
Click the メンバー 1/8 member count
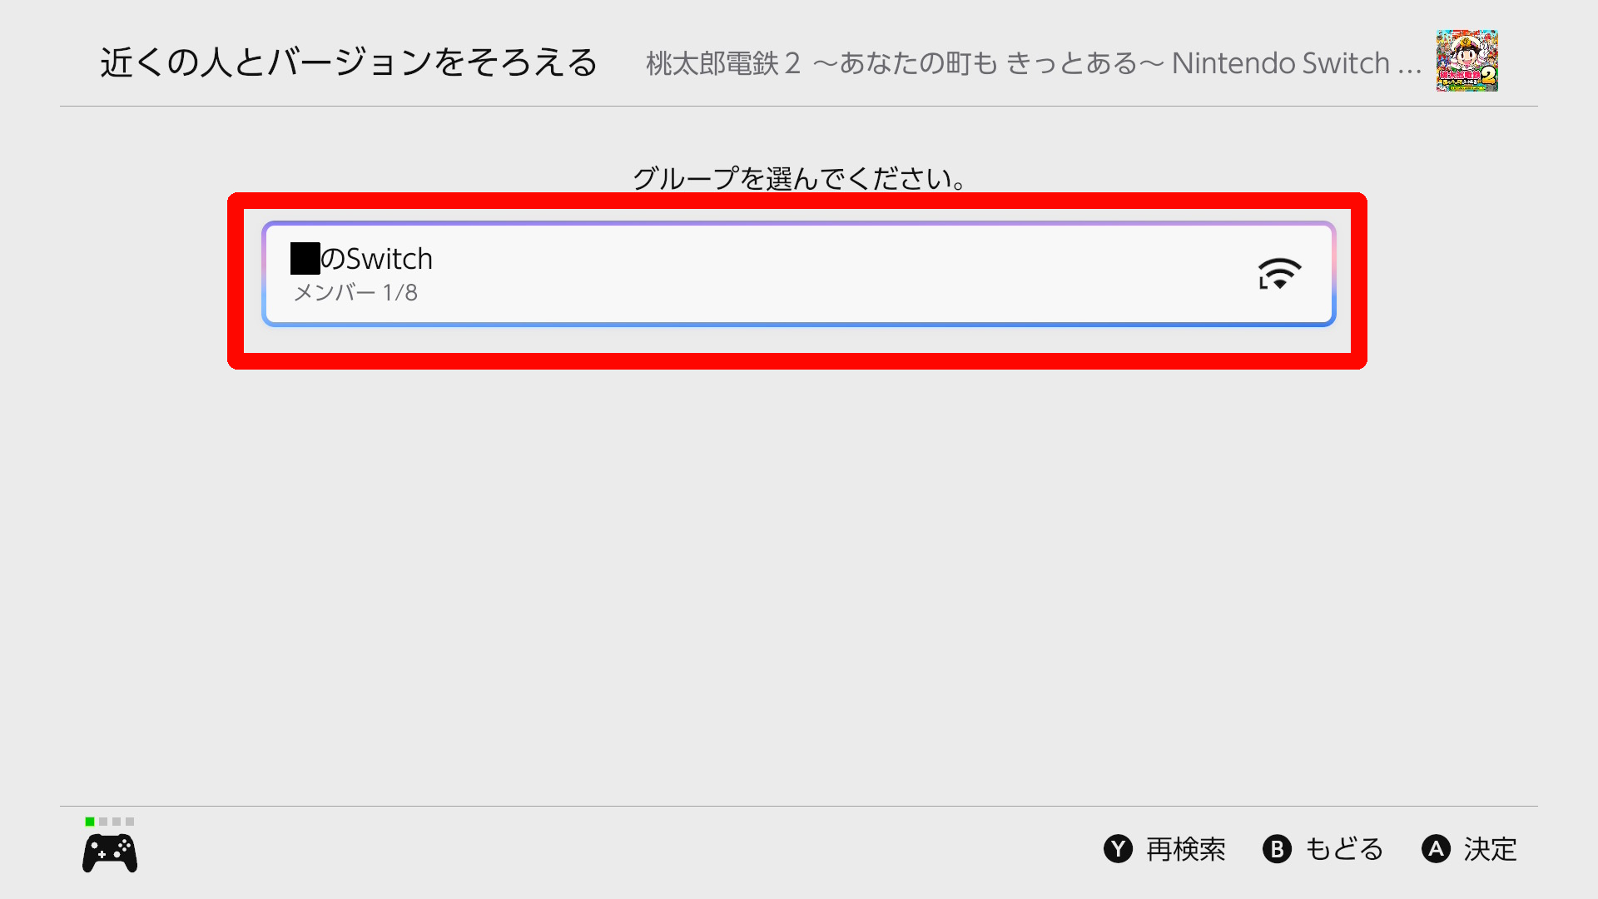(x=356, y=293)
